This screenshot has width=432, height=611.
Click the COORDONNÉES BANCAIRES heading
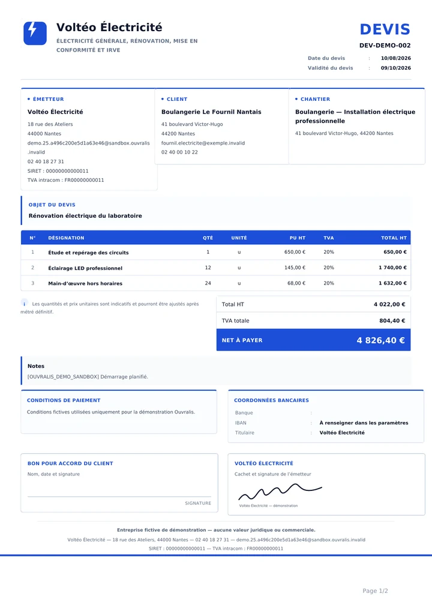[x=272, y=400]
